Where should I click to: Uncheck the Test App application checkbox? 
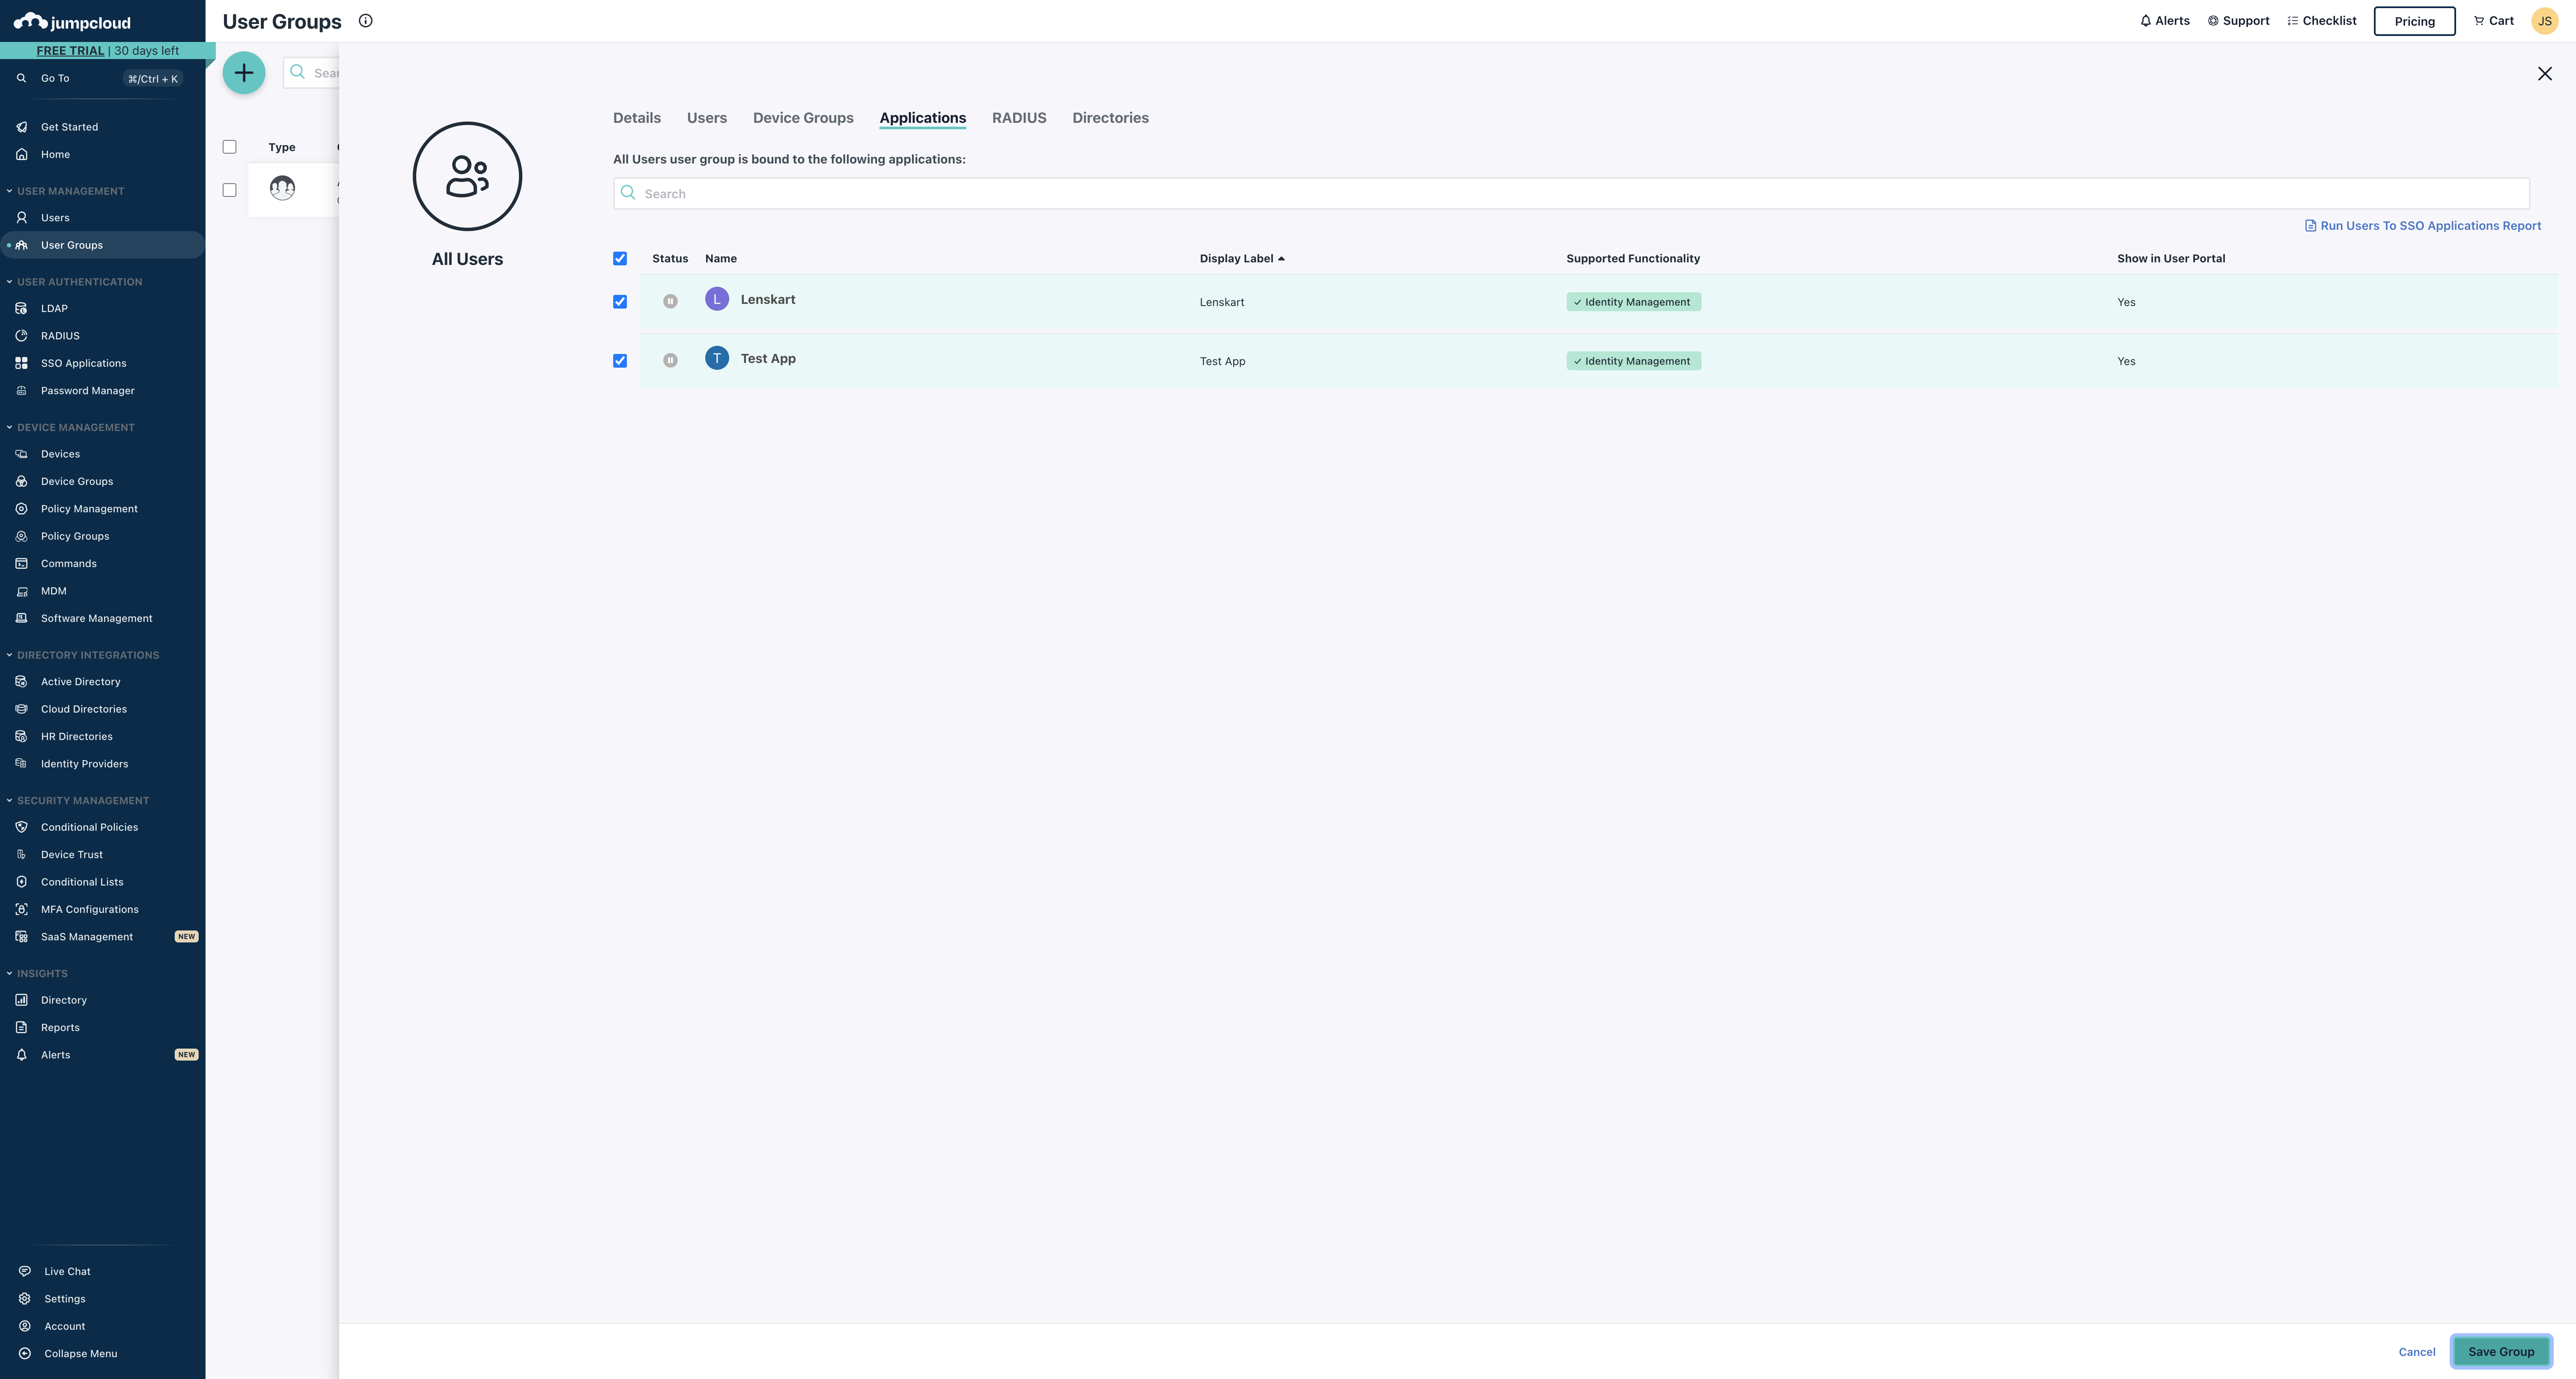[620, 361]
